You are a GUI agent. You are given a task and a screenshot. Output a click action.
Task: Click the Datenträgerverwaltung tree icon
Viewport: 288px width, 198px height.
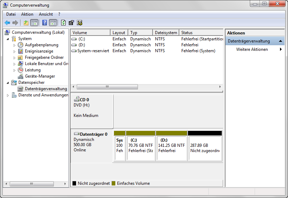click(x=20, y=89)
